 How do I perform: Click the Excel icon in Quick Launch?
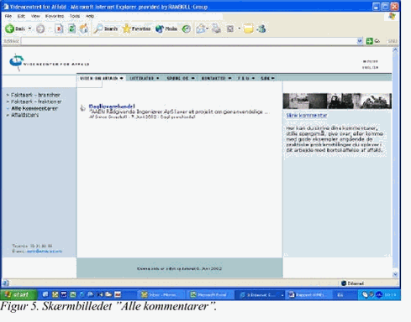(73, 294)
